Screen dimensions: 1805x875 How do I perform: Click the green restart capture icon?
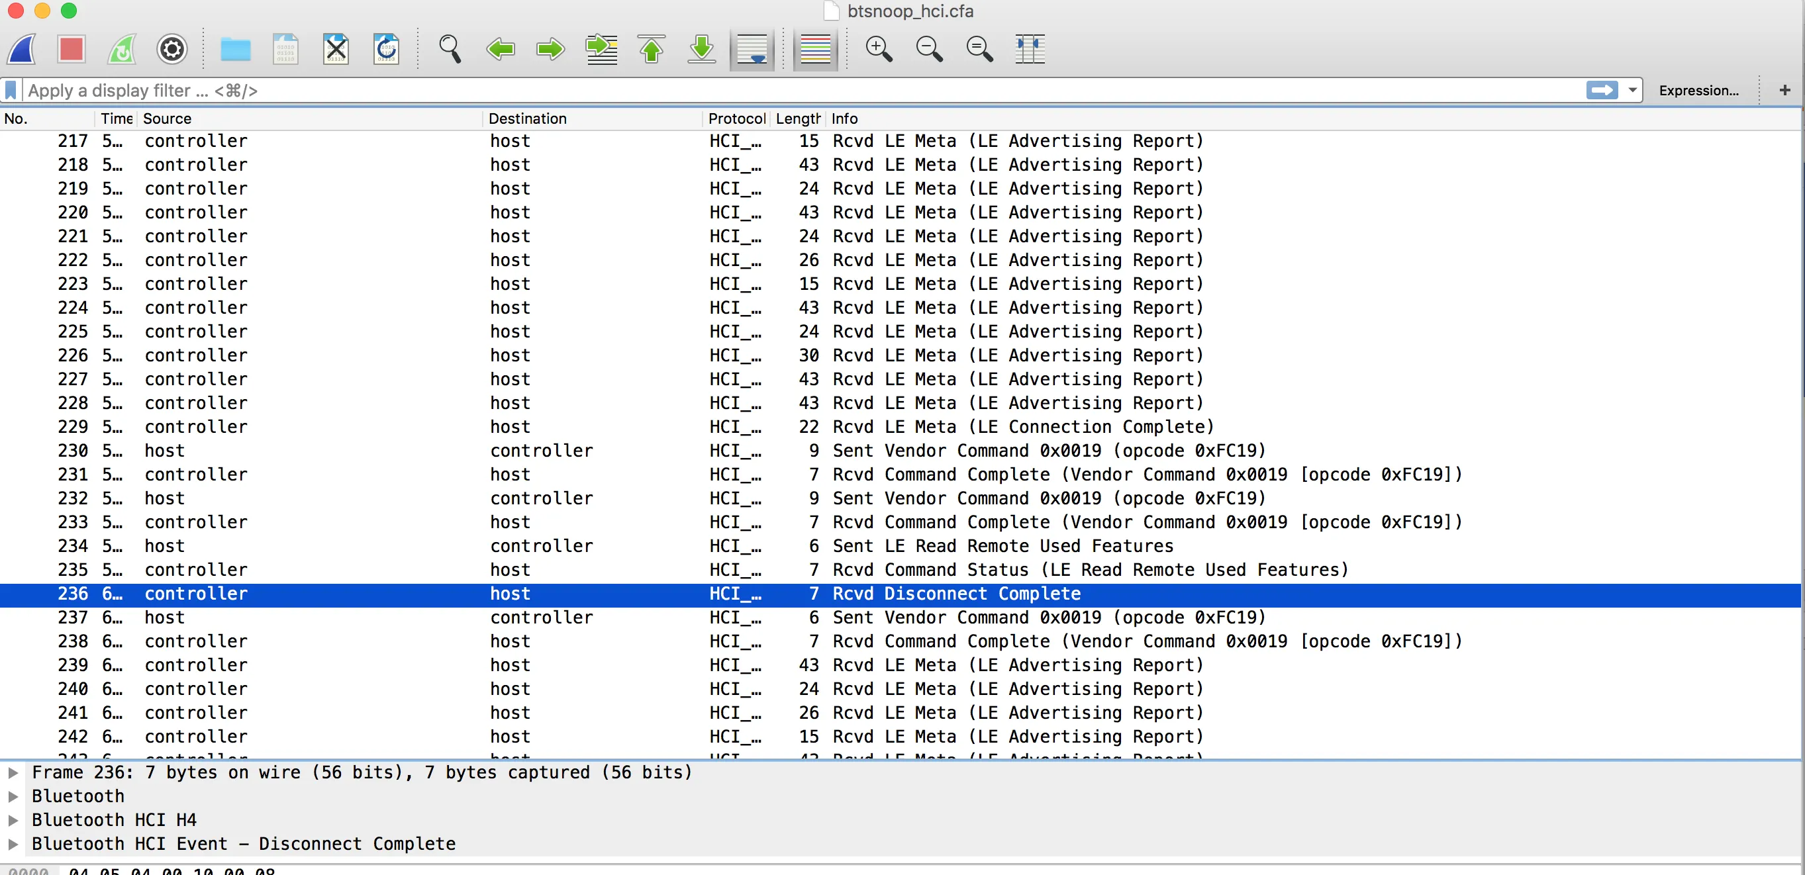(122, 49)
